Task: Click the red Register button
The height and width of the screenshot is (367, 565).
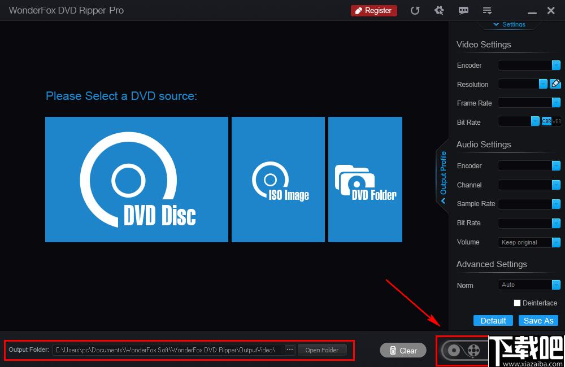Action: coord(374,10)
